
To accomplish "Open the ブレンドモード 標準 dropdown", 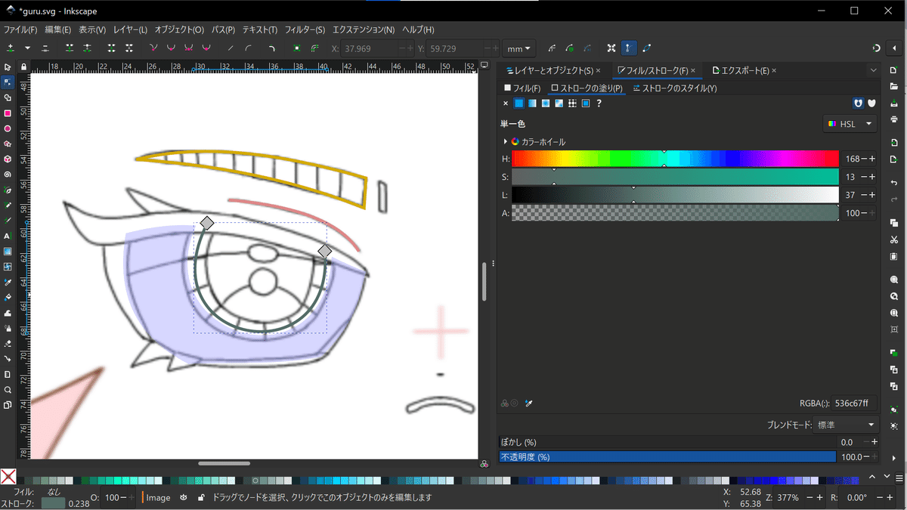I will 847,425.
